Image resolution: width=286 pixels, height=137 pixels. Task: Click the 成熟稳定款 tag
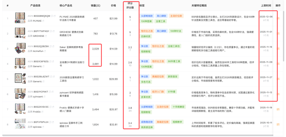[x=147, y=122]
